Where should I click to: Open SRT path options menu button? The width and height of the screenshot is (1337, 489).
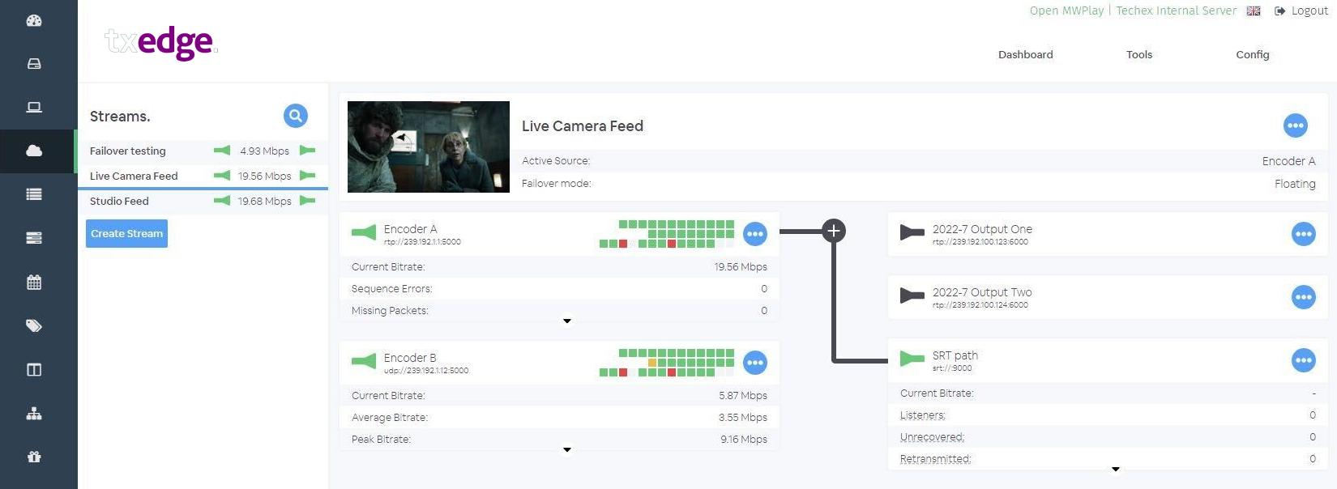coord(1303,360)
